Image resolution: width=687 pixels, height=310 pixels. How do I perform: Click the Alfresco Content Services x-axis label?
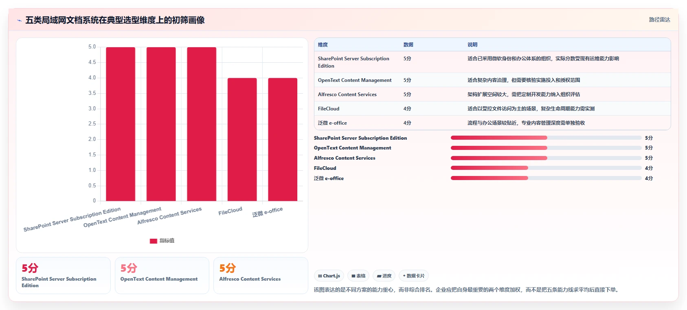click(169, 215)
